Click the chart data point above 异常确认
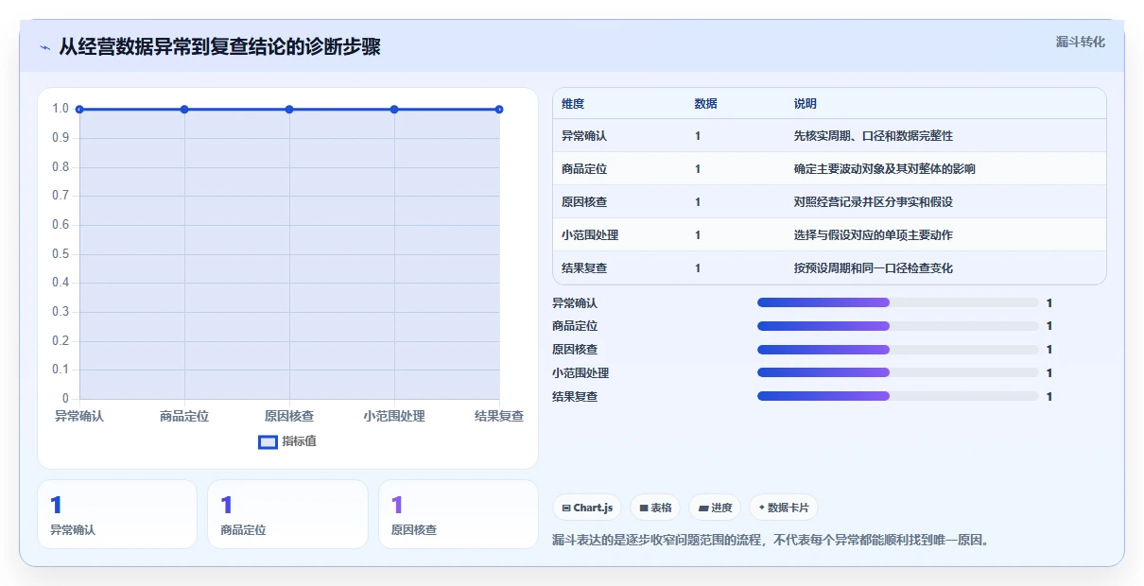The width and height of the screenshot is (1144, 586). [79, 110]
